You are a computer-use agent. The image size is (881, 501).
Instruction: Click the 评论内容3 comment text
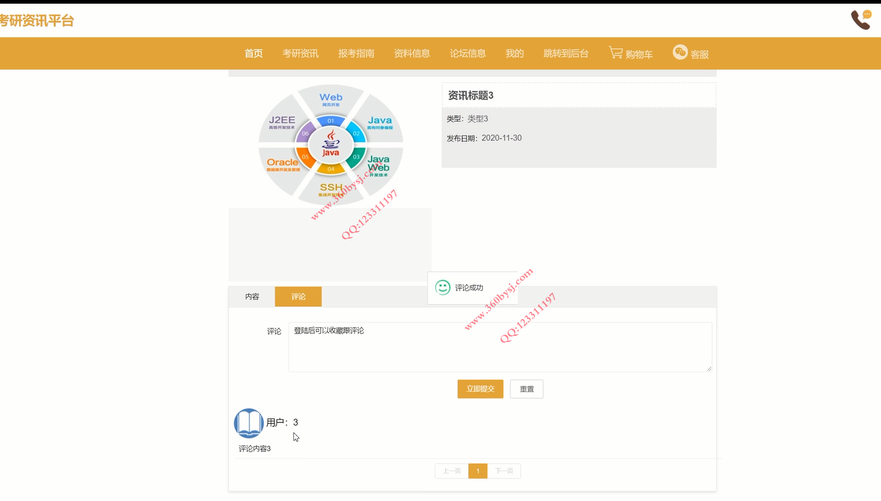tap(255, 448)
